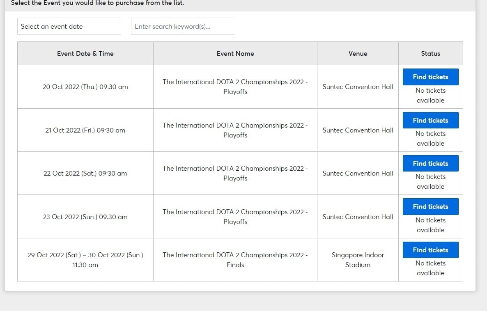Click the 29 Oct ~ 30 Oct date cell
Image resolution: width=487 pixels, height=311 pixels.
click(x=85, y=260)
